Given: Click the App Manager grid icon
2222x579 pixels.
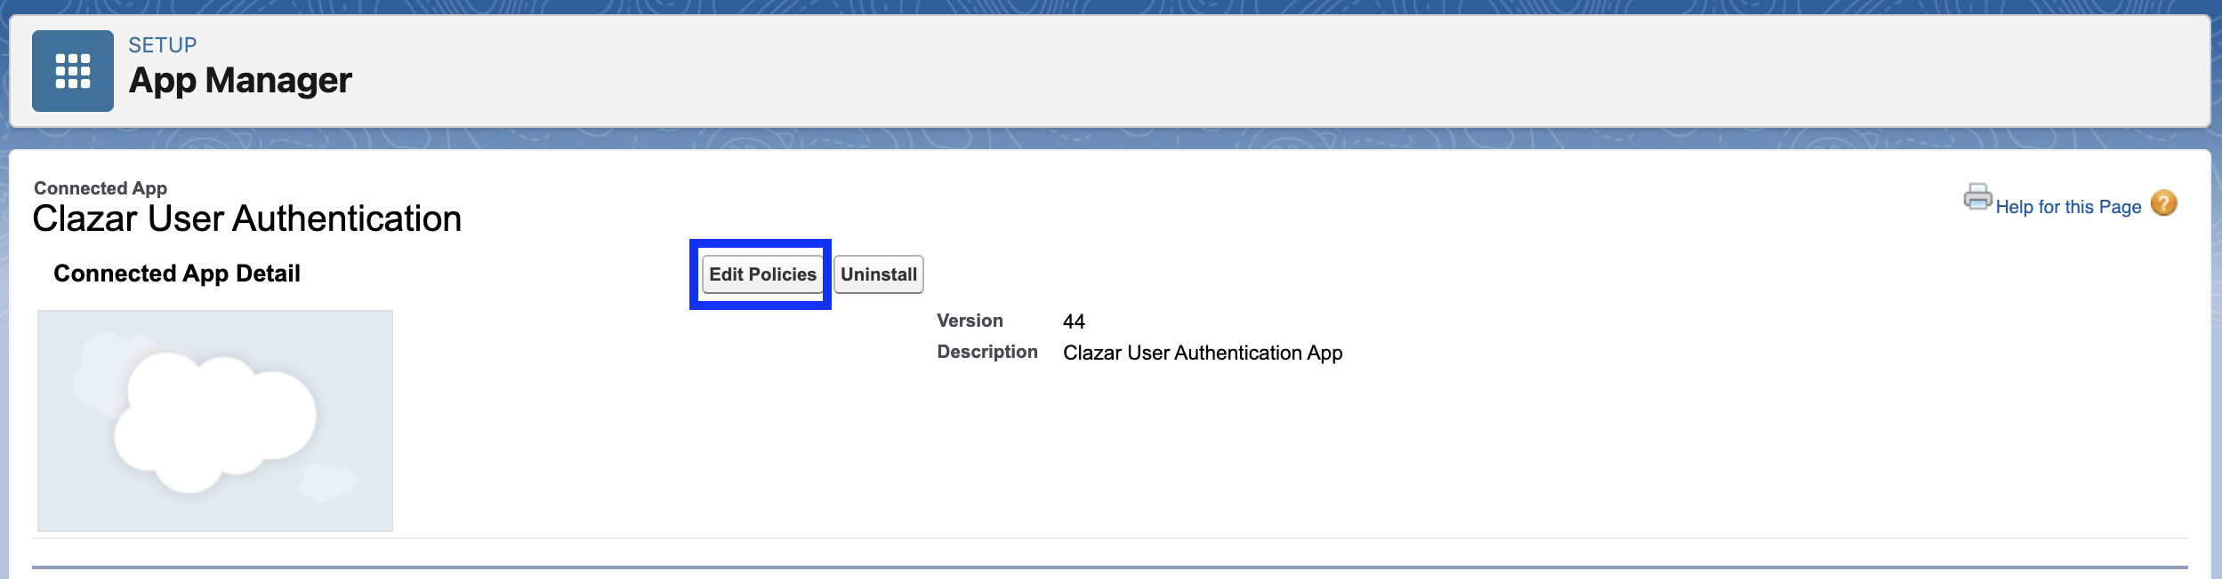Looking at the screenshot, I should (x=73, y=71).
